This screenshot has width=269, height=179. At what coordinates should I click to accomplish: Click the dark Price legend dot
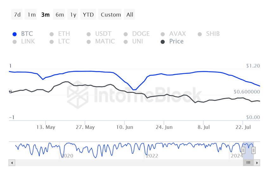[x=163, y=42]
